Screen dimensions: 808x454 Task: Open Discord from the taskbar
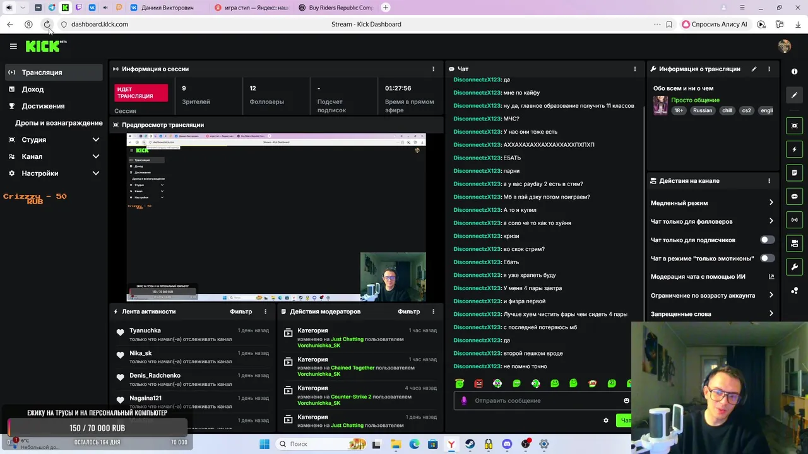click(x=507, y=444)
